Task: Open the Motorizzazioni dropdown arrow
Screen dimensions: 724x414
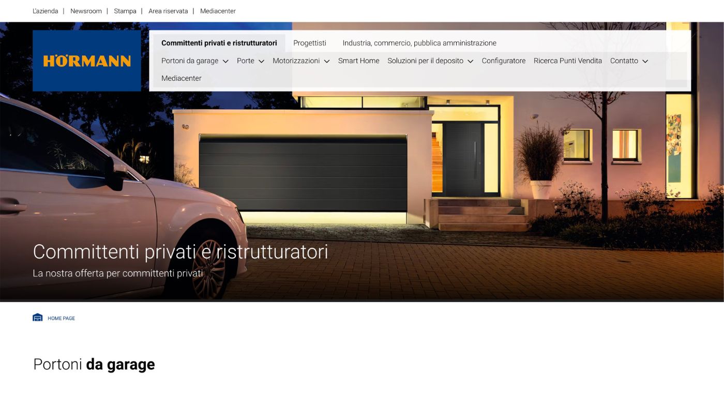Action: click(x=326, y=61)
